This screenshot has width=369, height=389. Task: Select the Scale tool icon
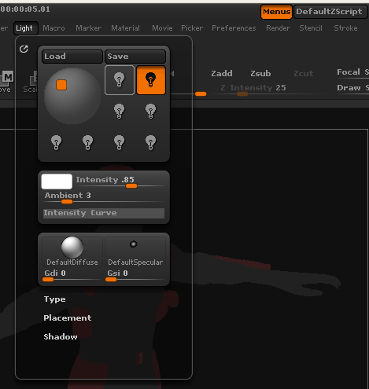pos(31,83)
